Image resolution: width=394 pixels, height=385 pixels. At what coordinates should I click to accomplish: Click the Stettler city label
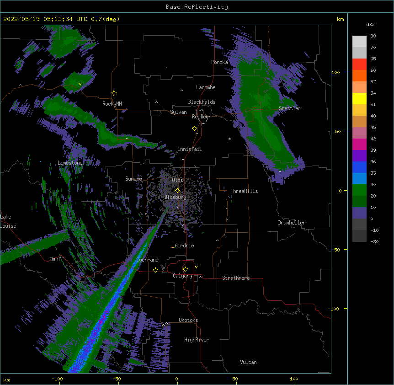point(290,108)
